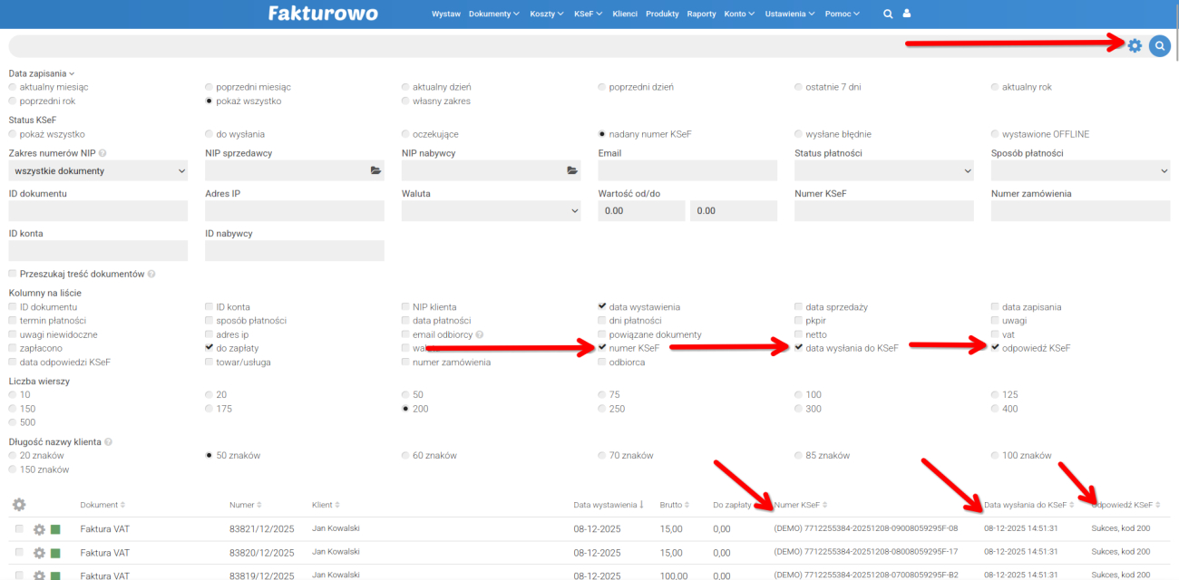The width and height of the screenshot is (1179, 580).
Task: Open 'Status płatności' dropdown
Action: tap(883, 170)
